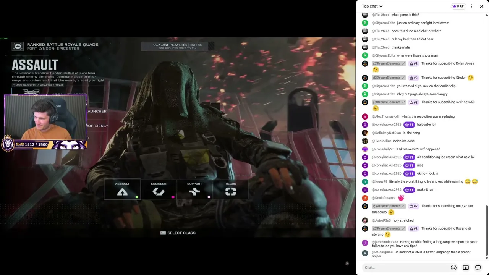Open @Flu_2teed from 'does this dude read chat'
Viewport: 489px width, 275px height.
381,31
